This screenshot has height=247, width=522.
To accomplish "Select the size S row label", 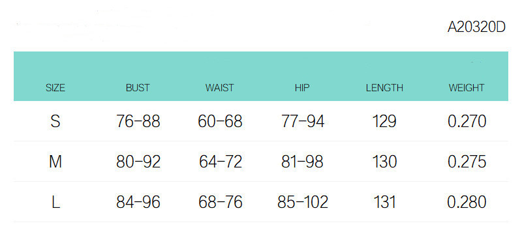I will pos(55,121).
